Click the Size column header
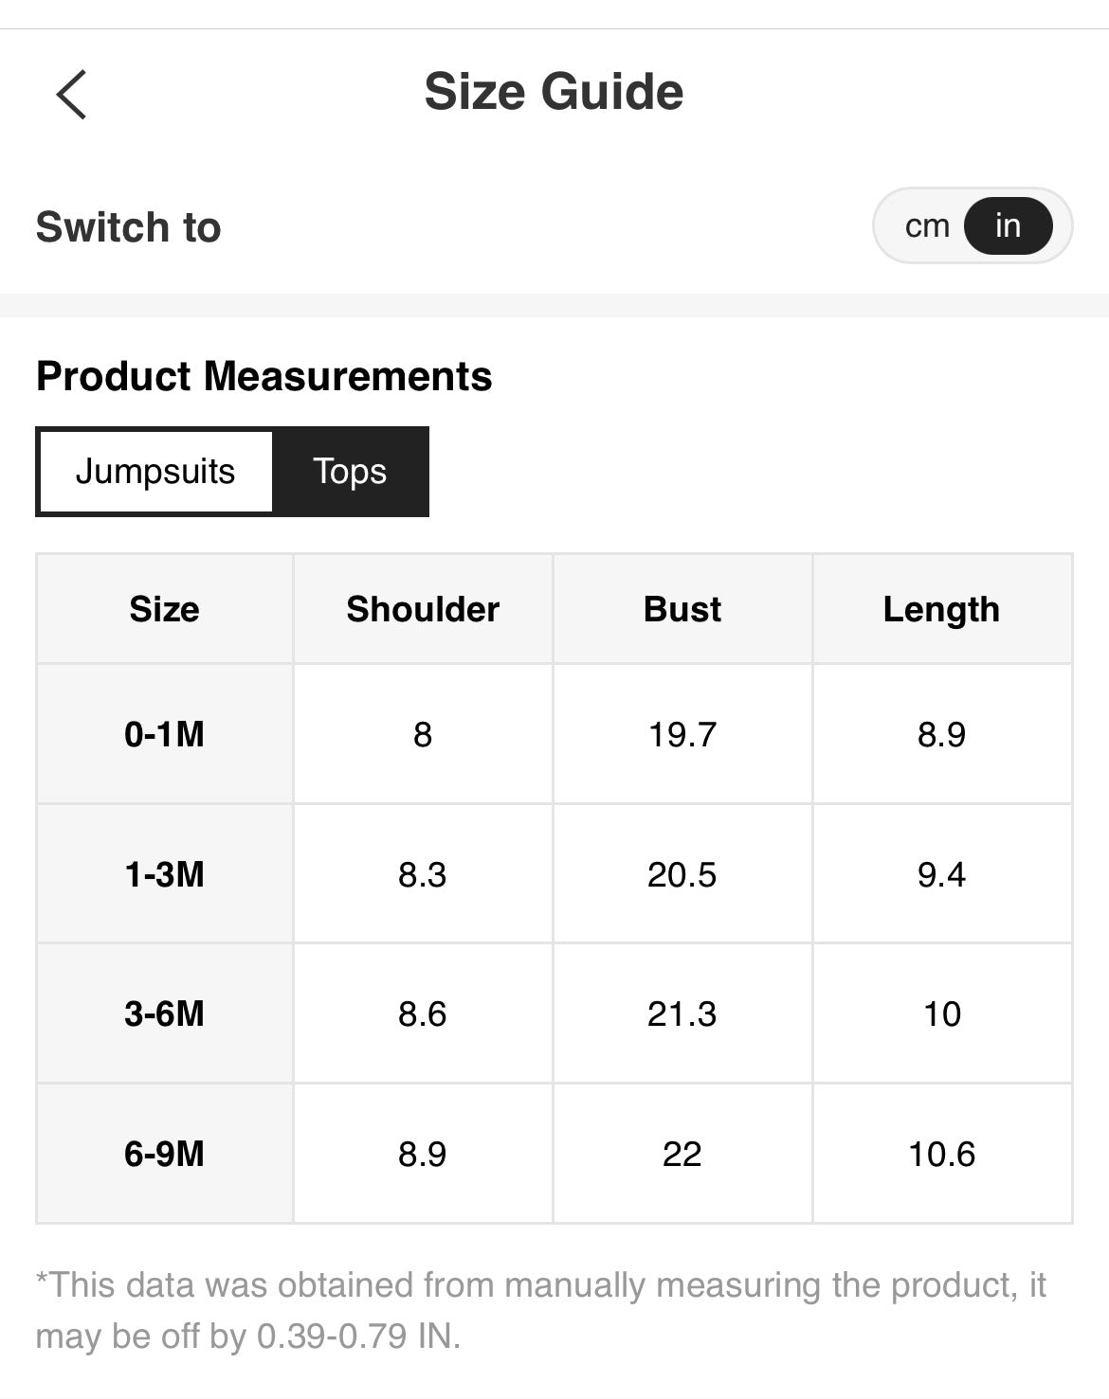The image size is (1109, 1399). tap(164, 609)
